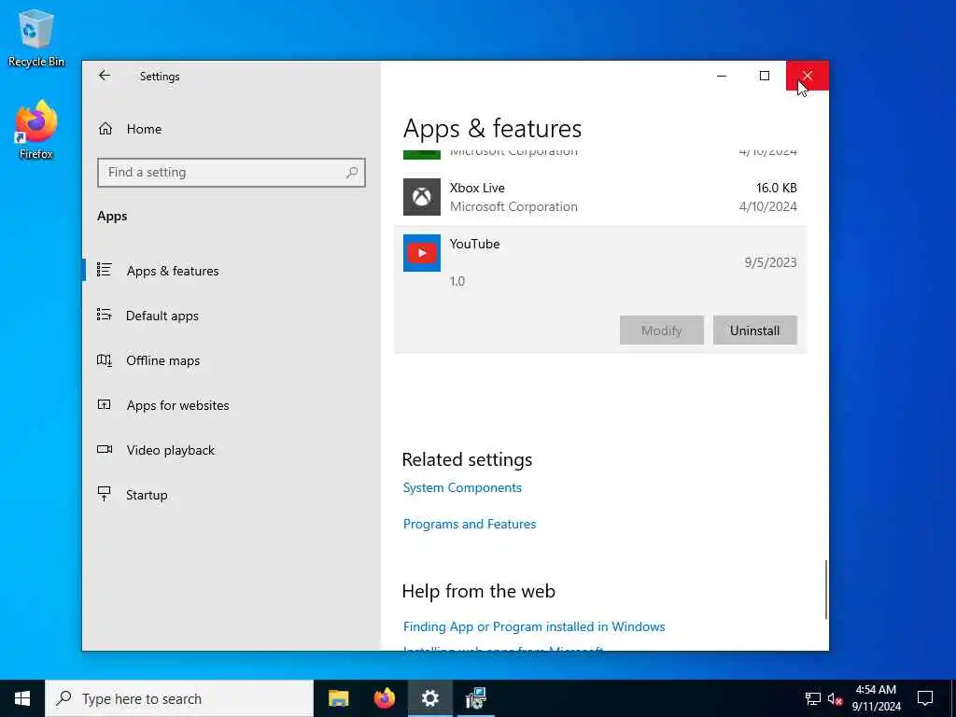Open File Explorer from taskbar
The image size is (956, 717).
pos(338,698)
